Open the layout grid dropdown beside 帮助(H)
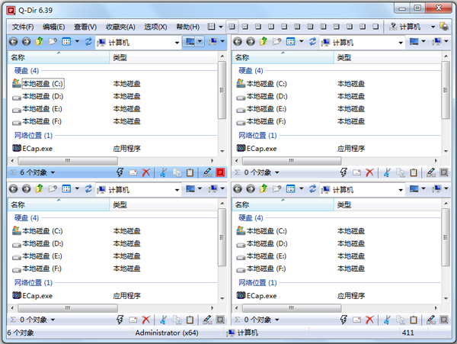Viewport: 457px width, 344px height. (221, 27)
